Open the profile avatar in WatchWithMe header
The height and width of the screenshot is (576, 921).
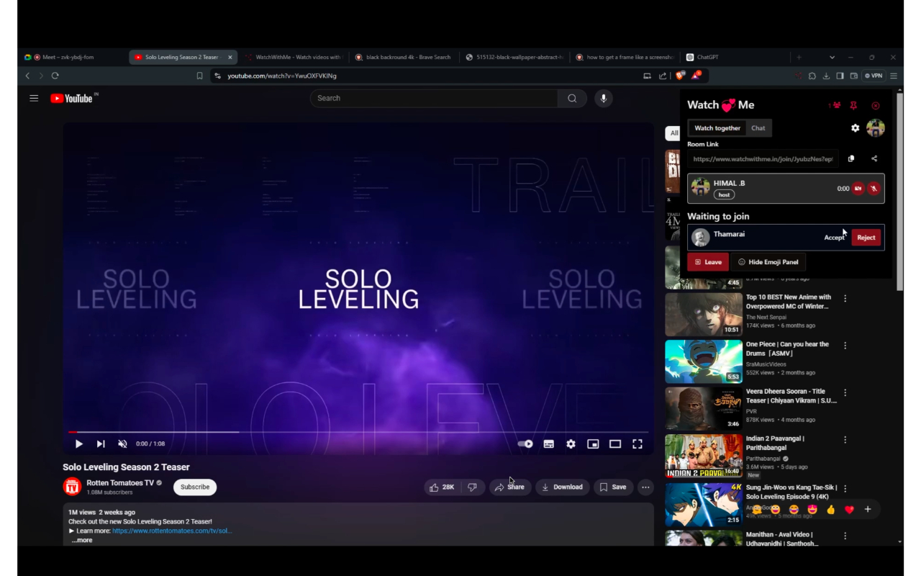[x=876, y=128]
